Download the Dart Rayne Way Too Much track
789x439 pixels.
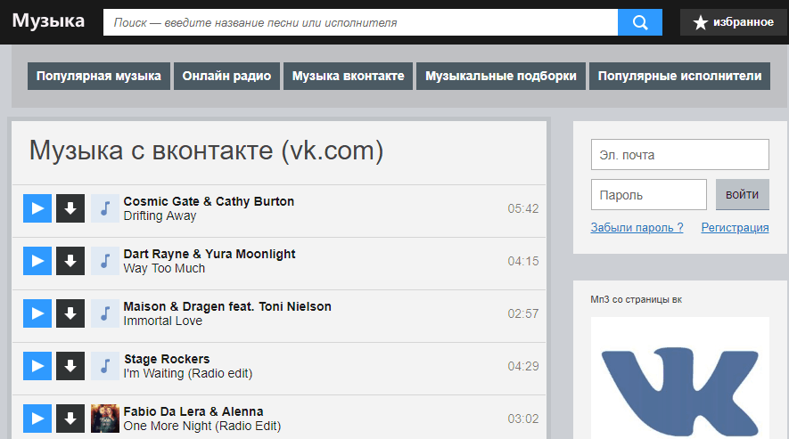point(70,261)
